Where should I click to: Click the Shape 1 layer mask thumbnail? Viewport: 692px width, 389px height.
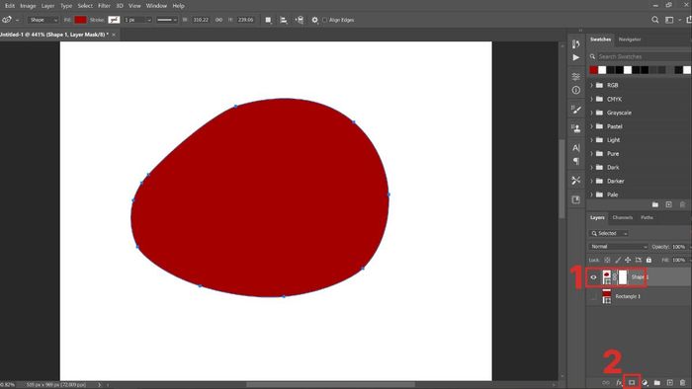pyautogui.click(x=622, y=277)
